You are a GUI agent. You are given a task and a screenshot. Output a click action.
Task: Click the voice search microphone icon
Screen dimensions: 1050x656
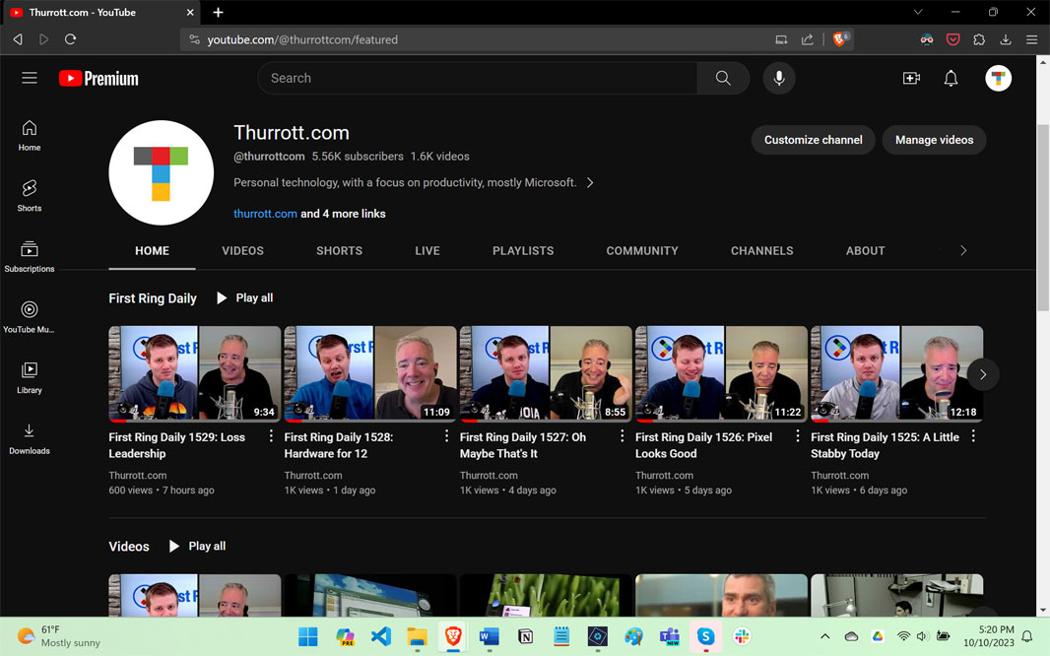coord(778,78)
